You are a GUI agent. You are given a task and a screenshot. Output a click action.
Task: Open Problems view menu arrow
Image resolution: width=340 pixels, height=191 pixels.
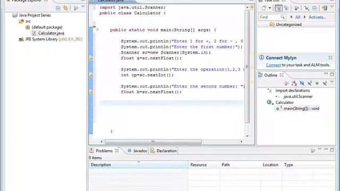pyautogui.click(x=319, y=149)
